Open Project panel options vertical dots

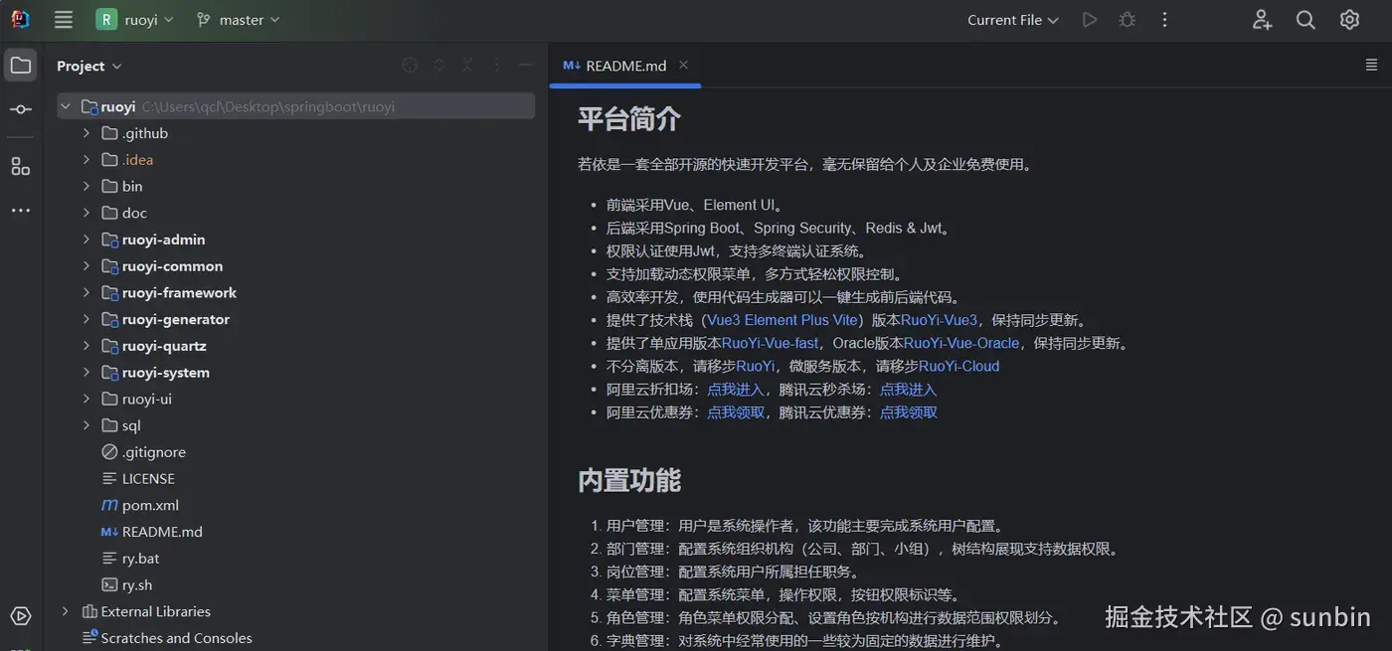coord(496,66)
